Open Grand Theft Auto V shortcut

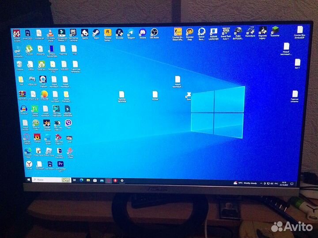click(226, 33)
